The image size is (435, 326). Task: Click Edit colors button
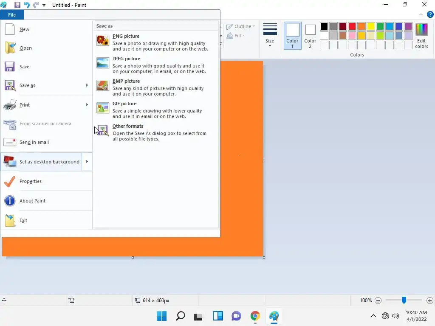421,36
